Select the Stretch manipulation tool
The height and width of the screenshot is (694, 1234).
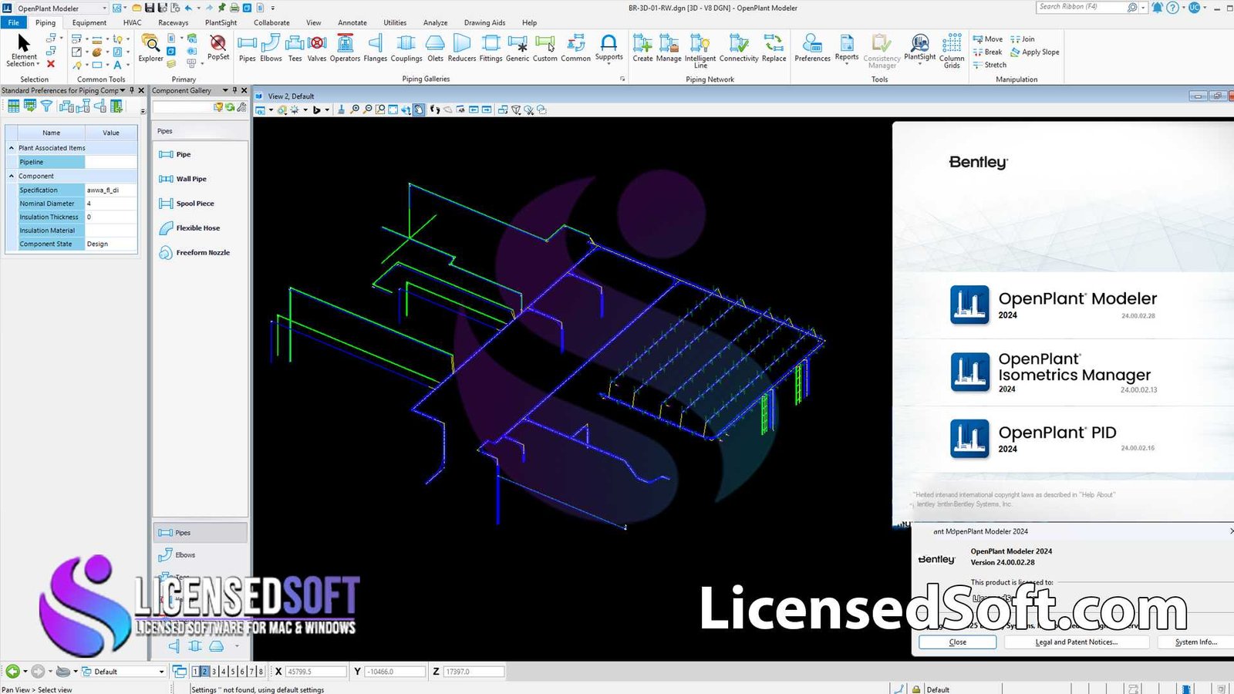pyautogui.click(x=990, y=65)
